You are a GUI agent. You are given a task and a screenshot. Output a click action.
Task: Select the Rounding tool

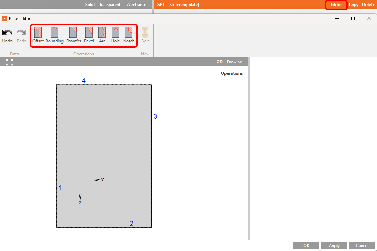(x=54, y=34)
